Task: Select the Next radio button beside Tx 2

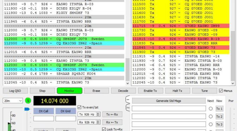Action: pos(211,116)
